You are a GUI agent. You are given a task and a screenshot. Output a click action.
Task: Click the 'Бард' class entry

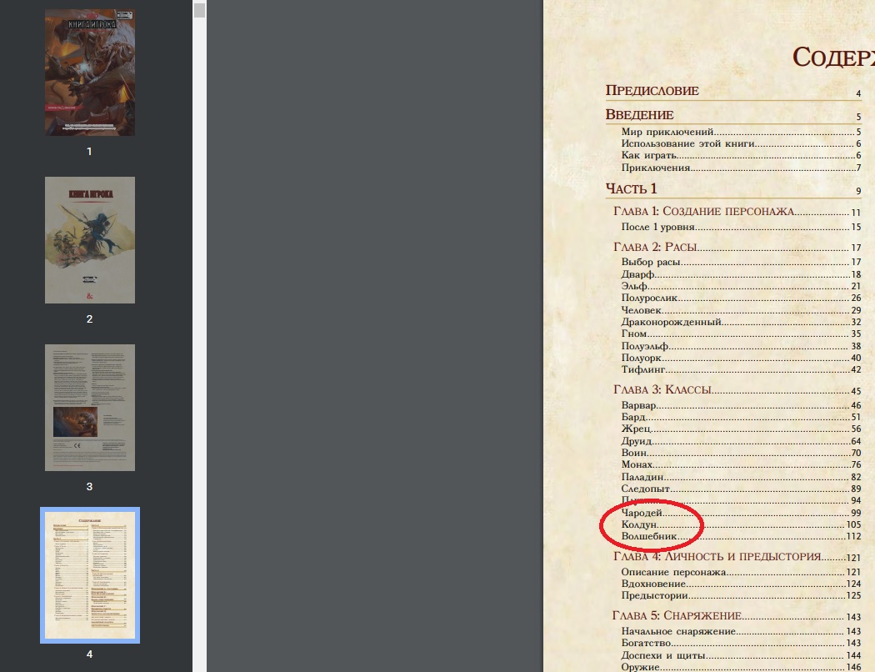tap(633, 417)
